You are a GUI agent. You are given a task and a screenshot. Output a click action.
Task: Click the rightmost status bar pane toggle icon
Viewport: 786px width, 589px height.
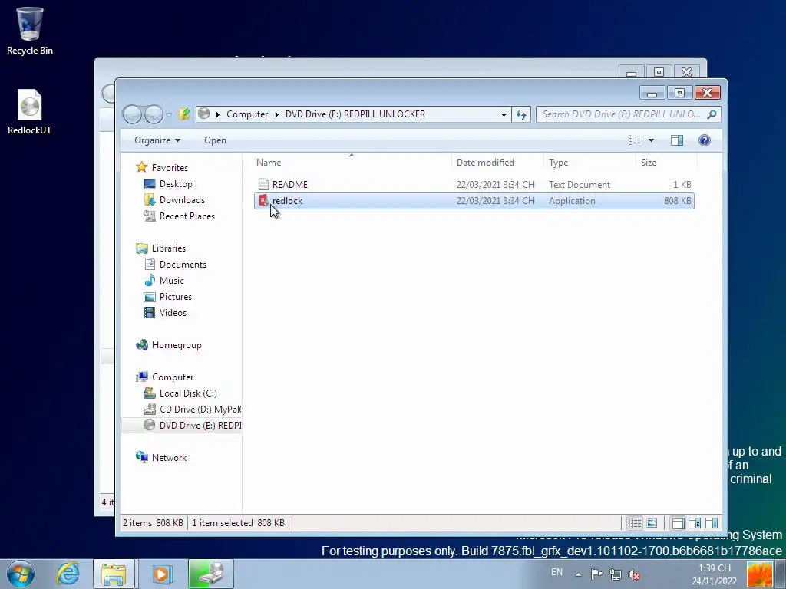click(x=712, y=523)
